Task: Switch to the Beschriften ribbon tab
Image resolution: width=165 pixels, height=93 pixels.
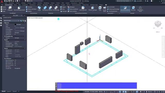Action: pyautogui.click(x=45, y=5)
